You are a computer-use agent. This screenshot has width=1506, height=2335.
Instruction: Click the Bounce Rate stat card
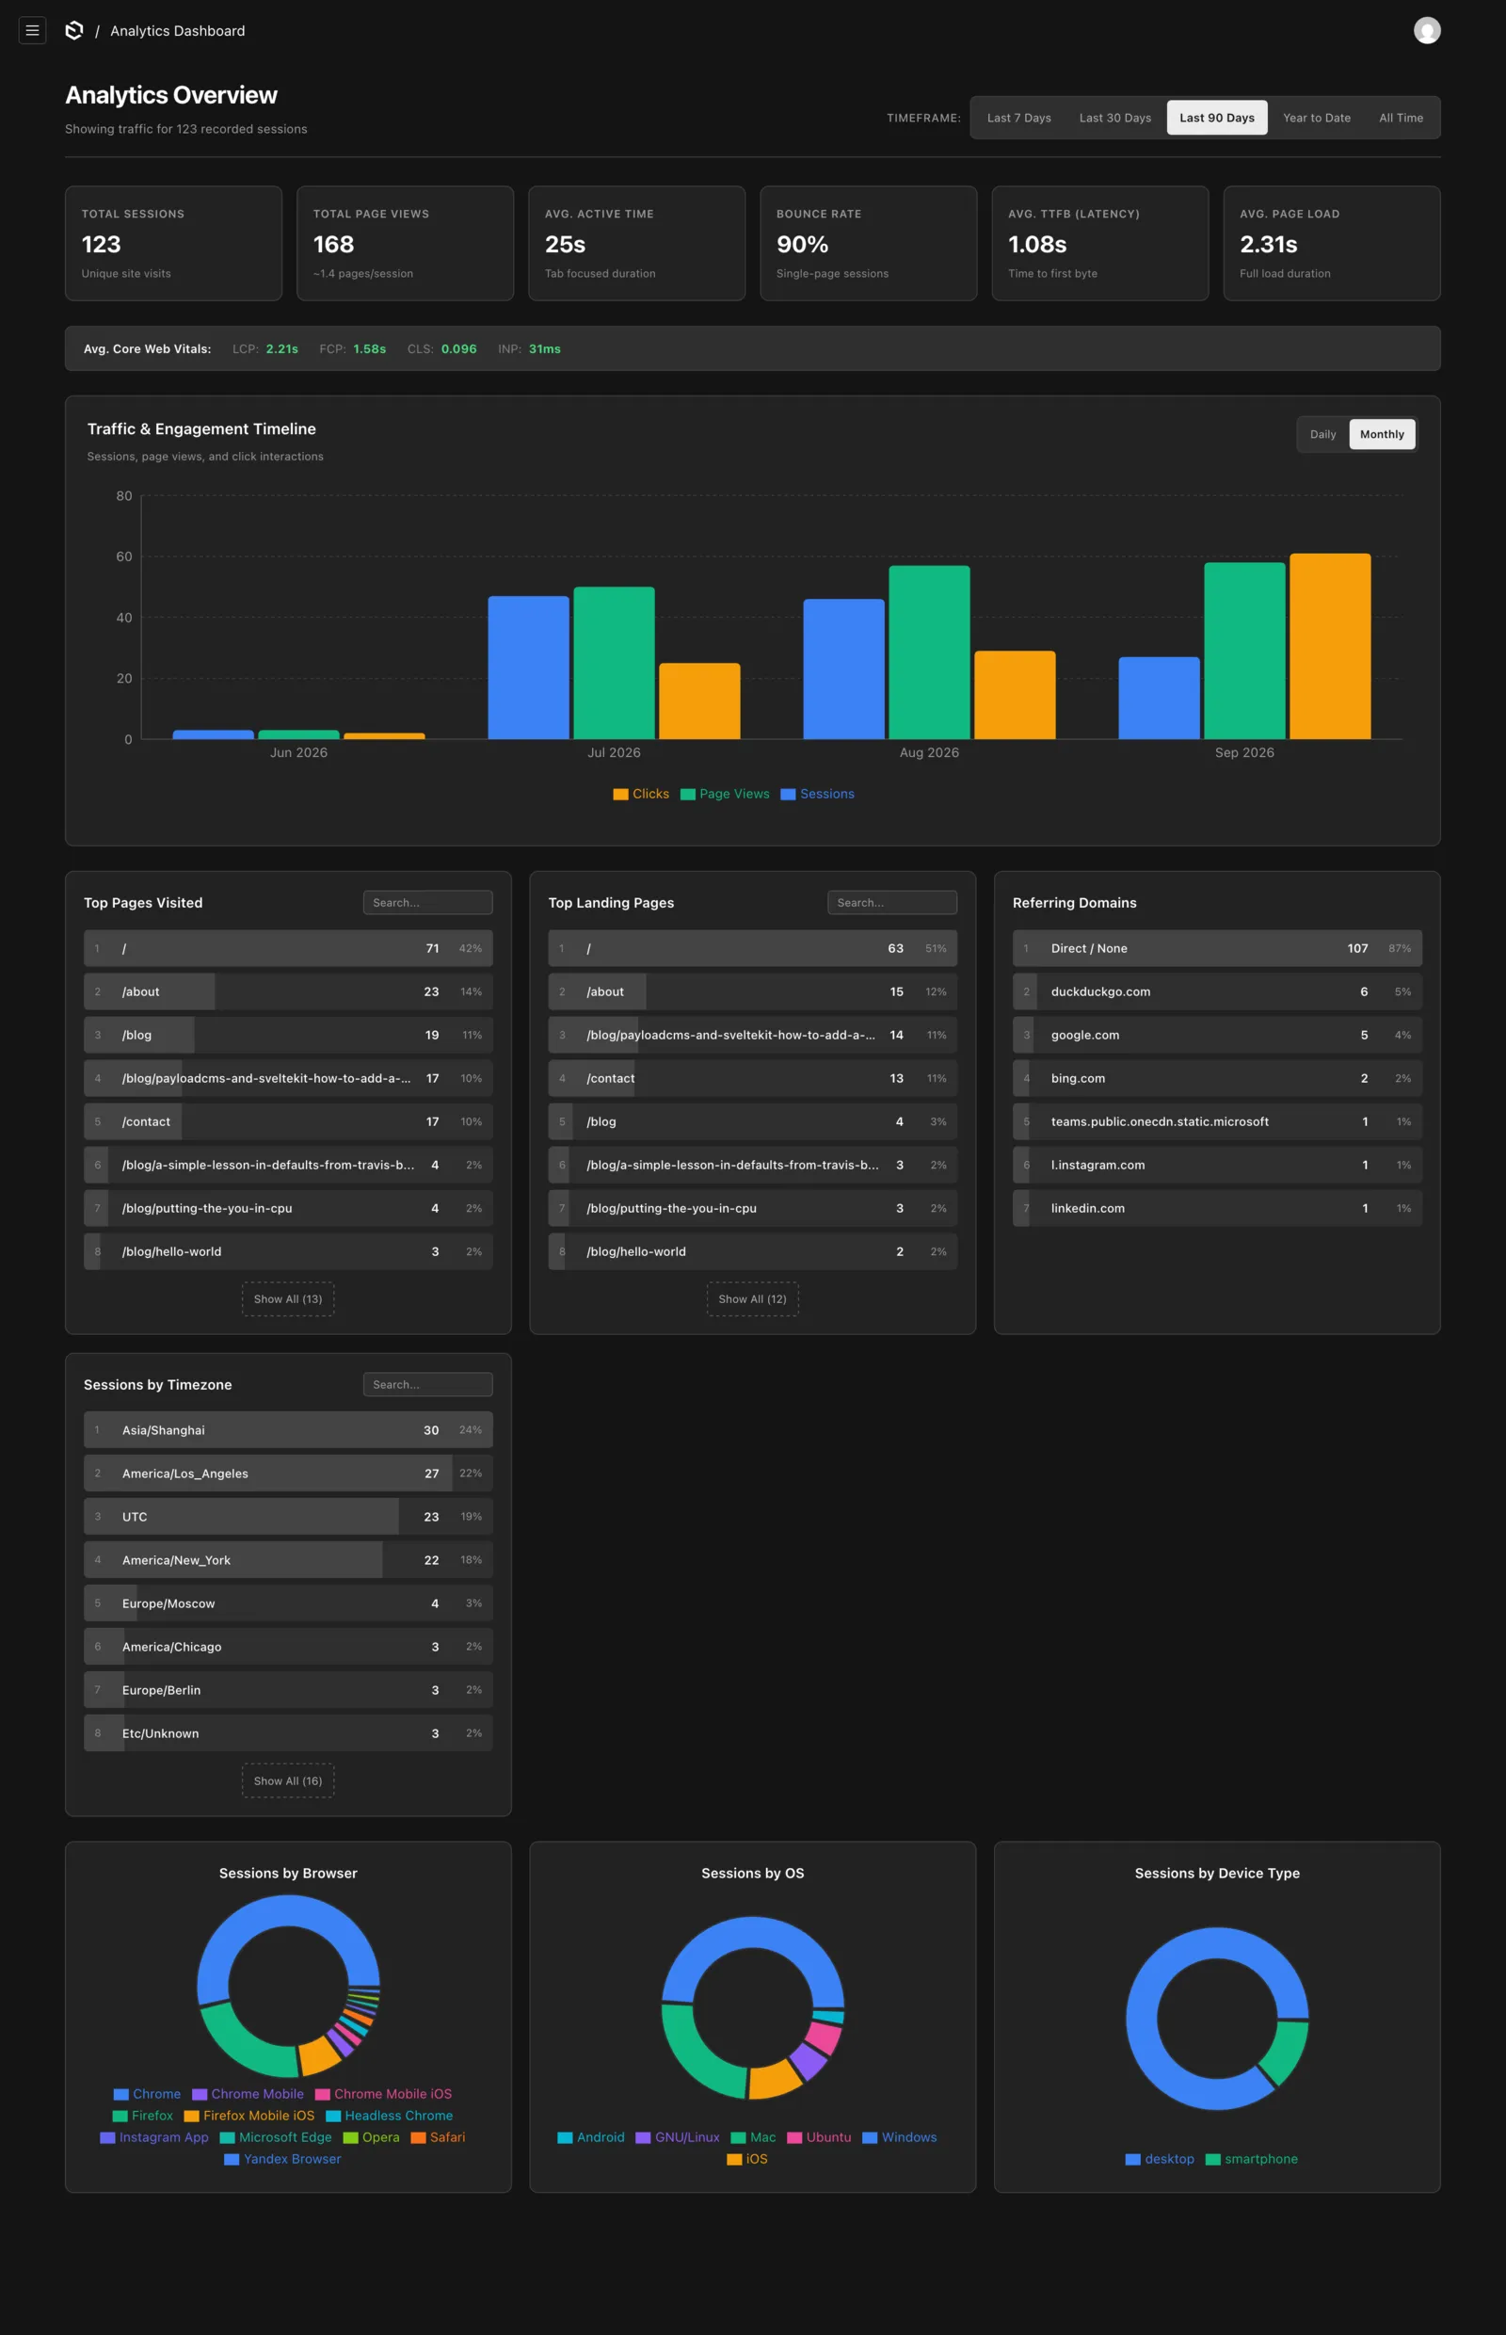869,243
